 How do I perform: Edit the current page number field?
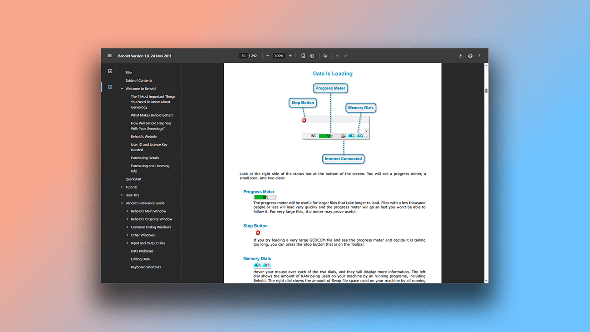[244, 55]
